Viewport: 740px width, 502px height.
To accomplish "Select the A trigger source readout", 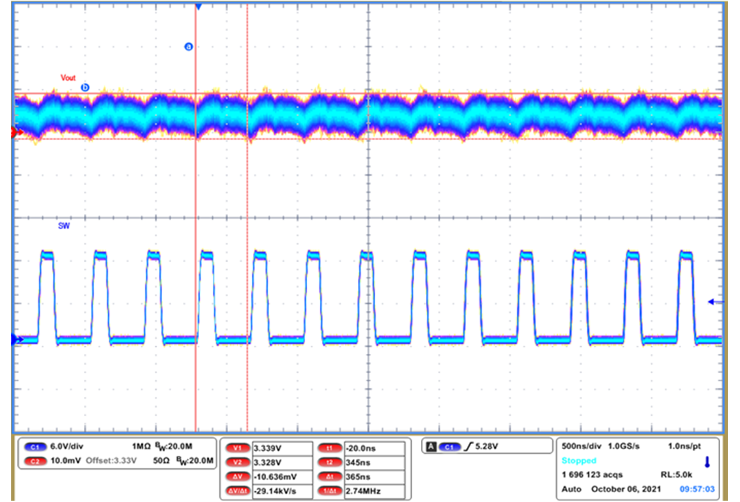I will pyautogui.click(x=433, y=445).
